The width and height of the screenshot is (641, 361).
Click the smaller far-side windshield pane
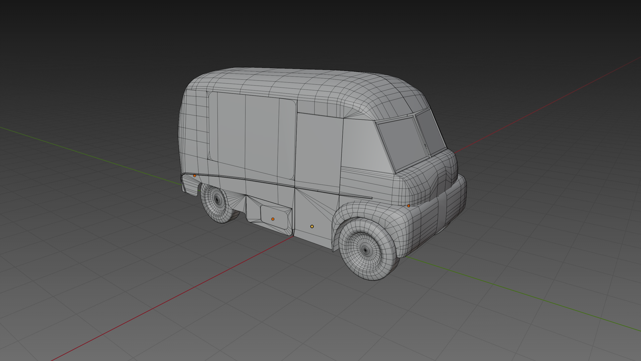pos(430,131)
